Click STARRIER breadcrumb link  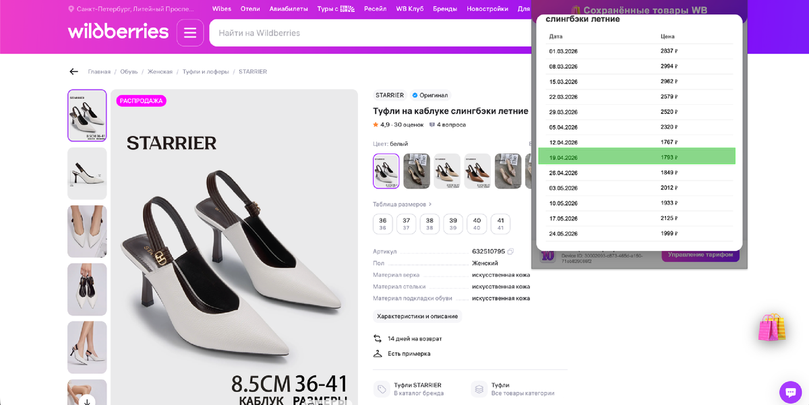[x=253, y=71]
